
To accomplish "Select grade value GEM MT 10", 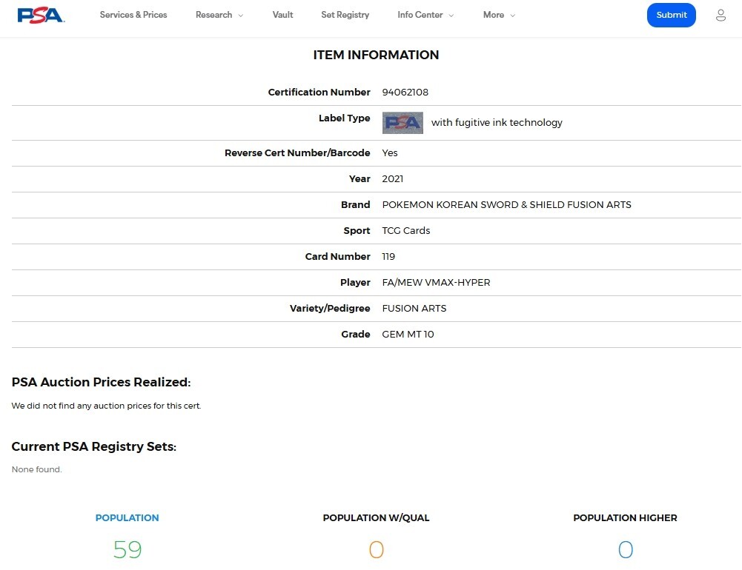I will [408, 334].
